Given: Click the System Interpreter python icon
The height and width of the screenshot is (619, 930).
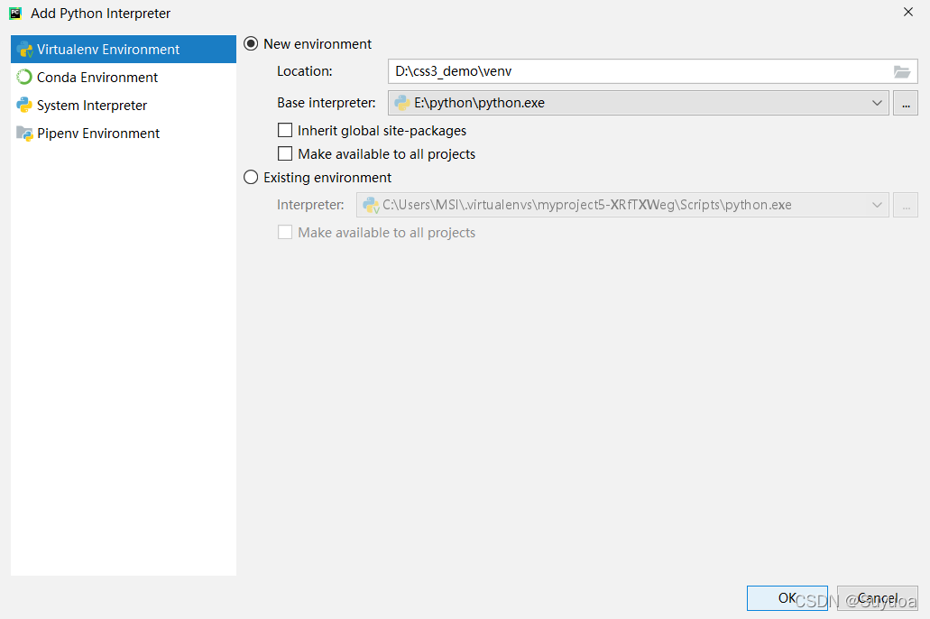Looking at the screenshot, I should (x=24, y=106).
